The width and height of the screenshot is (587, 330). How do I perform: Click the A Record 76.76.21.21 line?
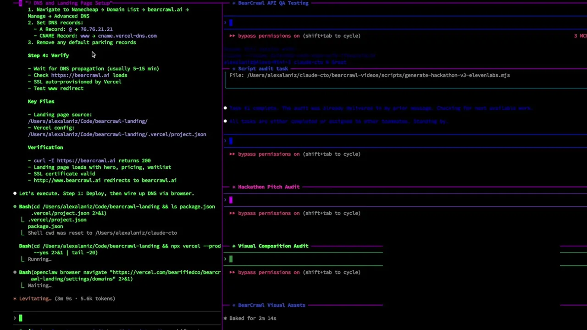point(73,29)
